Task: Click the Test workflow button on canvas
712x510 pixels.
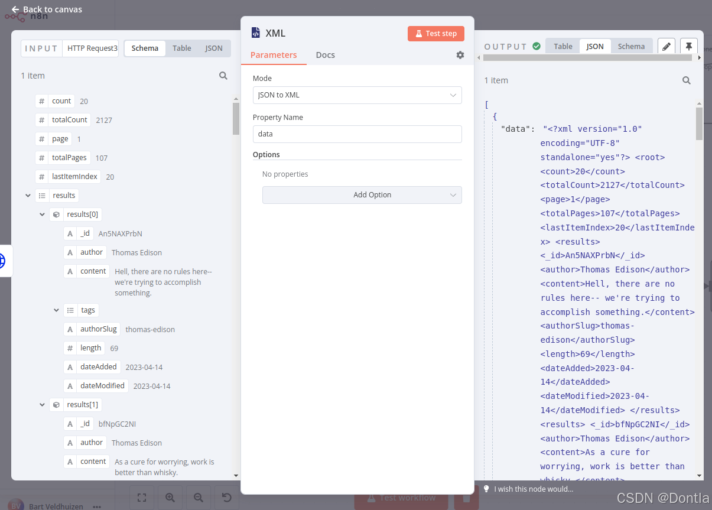Action: tap(402, 498)
